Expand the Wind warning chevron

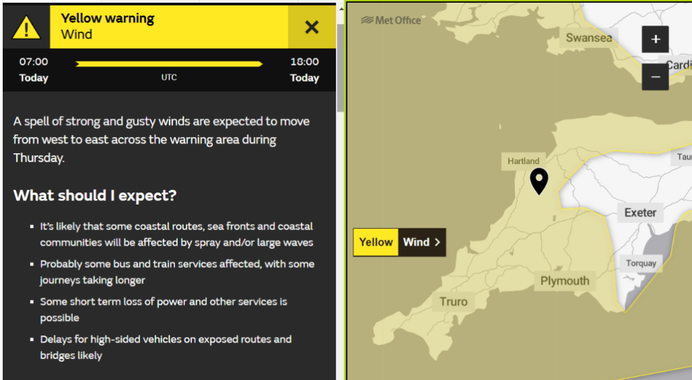point(437,242)
